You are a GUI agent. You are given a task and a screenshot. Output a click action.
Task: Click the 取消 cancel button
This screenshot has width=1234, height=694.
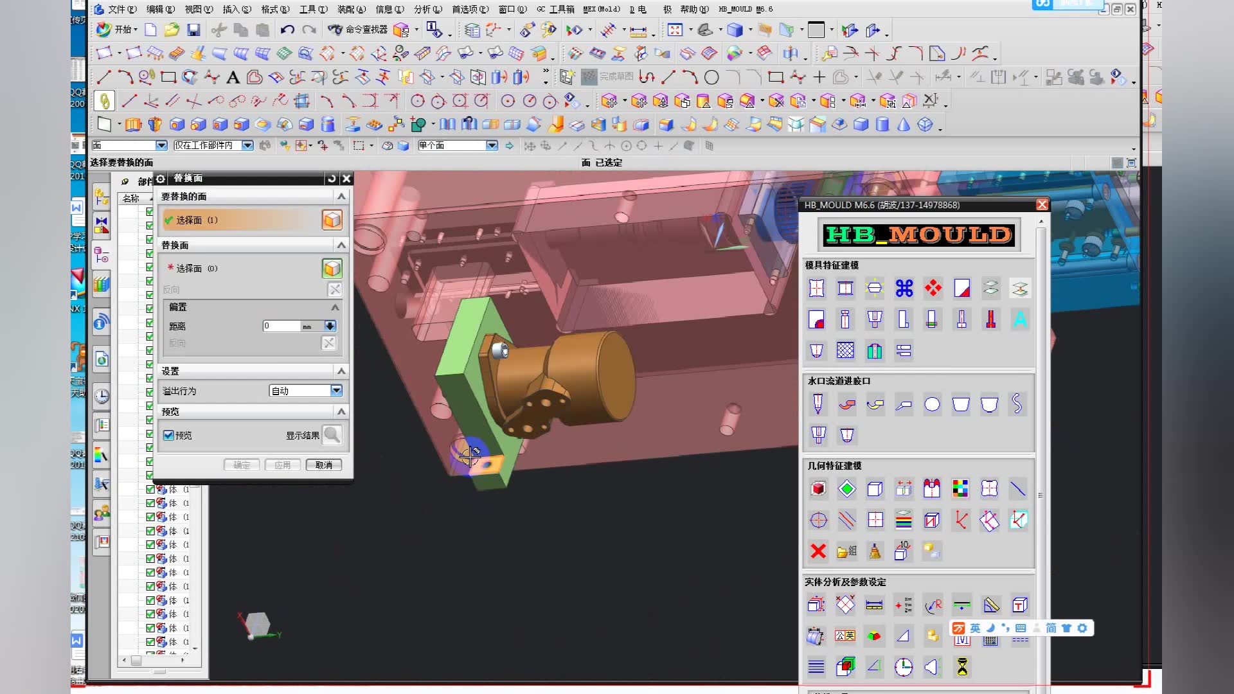324,465
